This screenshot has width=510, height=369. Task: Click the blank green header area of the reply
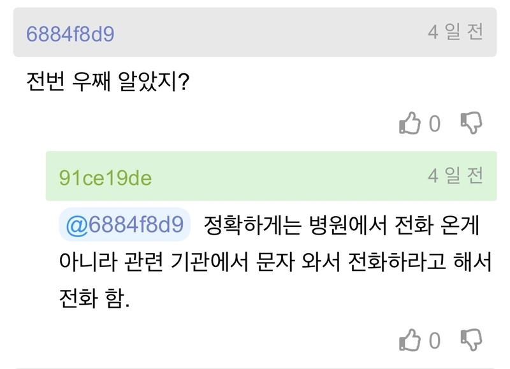(x=289, y=176)
